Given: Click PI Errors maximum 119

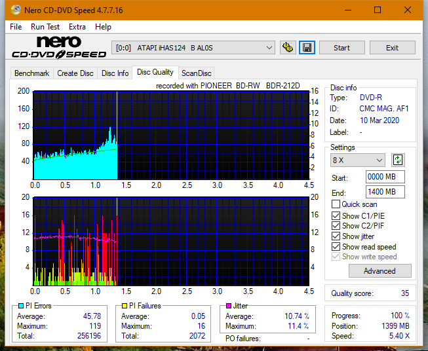Looking at the screenshot, I should 95,326.
